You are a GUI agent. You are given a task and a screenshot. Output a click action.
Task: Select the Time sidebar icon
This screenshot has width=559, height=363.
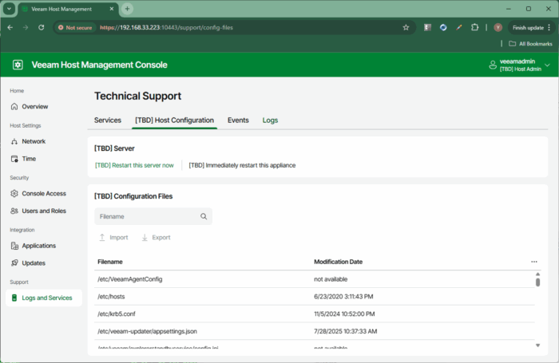[14, 159]
